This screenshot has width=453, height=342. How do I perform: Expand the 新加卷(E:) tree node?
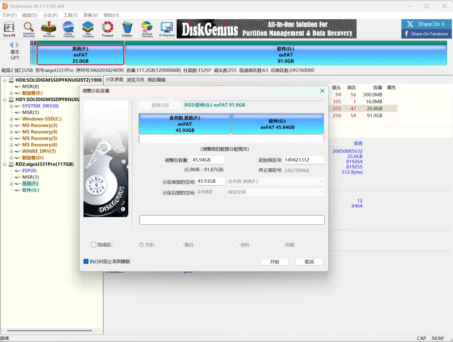[11, 93]
